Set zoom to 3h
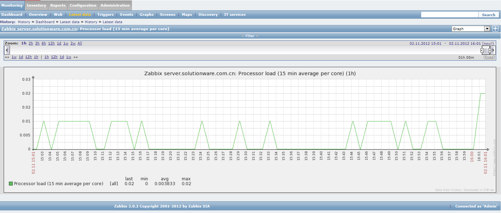The width and height of the screenshot is (501, 213). coord(37,43)
